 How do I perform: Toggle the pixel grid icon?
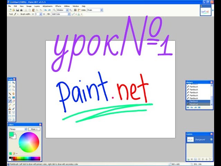75,10
